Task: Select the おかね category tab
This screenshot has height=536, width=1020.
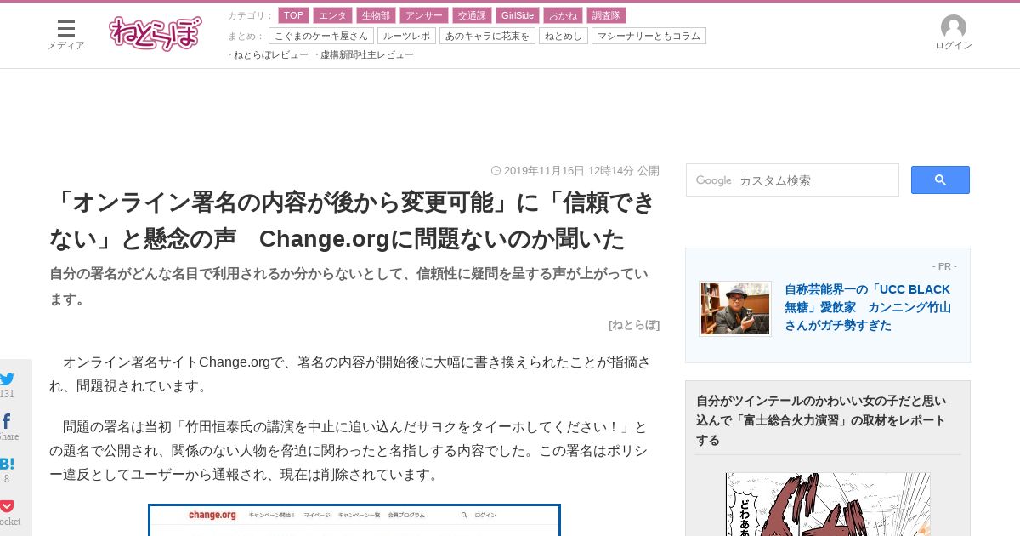Action: coord(563,15)
